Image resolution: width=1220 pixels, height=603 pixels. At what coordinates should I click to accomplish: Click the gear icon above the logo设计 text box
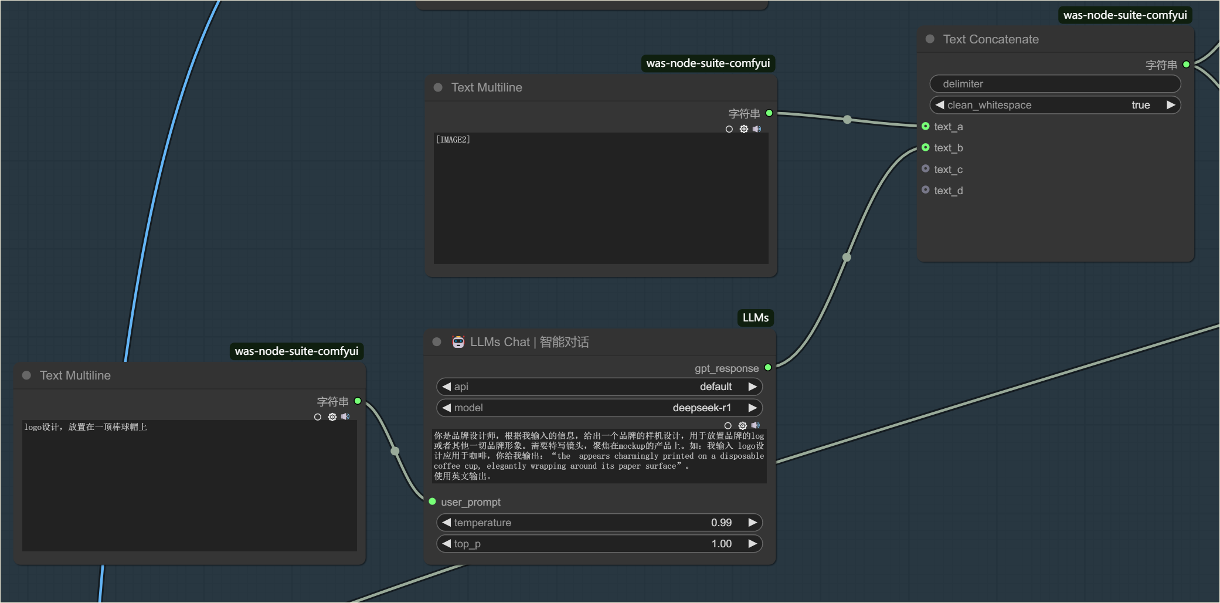tap(332, 417)
